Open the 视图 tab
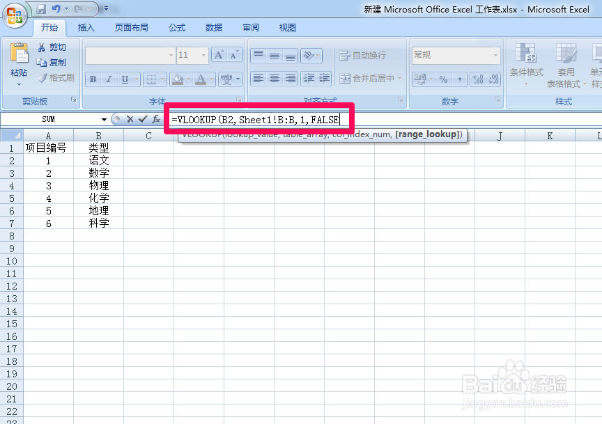 tap(288, 28)
